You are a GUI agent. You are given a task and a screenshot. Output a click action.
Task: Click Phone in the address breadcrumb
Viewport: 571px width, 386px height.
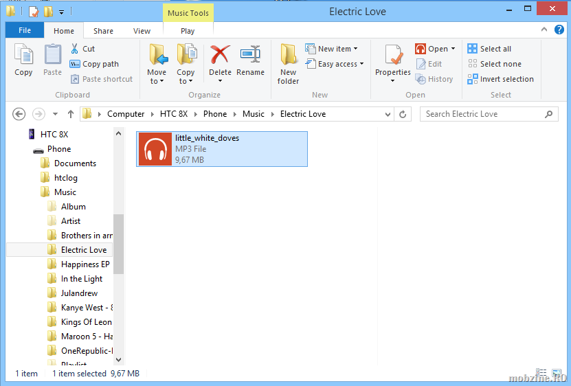(215, 114)
